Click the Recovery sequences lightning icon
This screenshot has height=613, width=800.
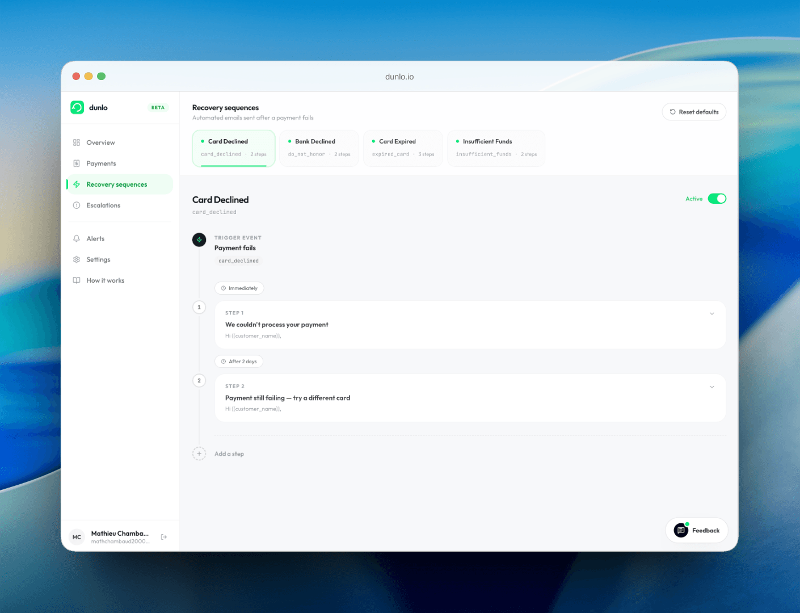click(x=77, y=184)
